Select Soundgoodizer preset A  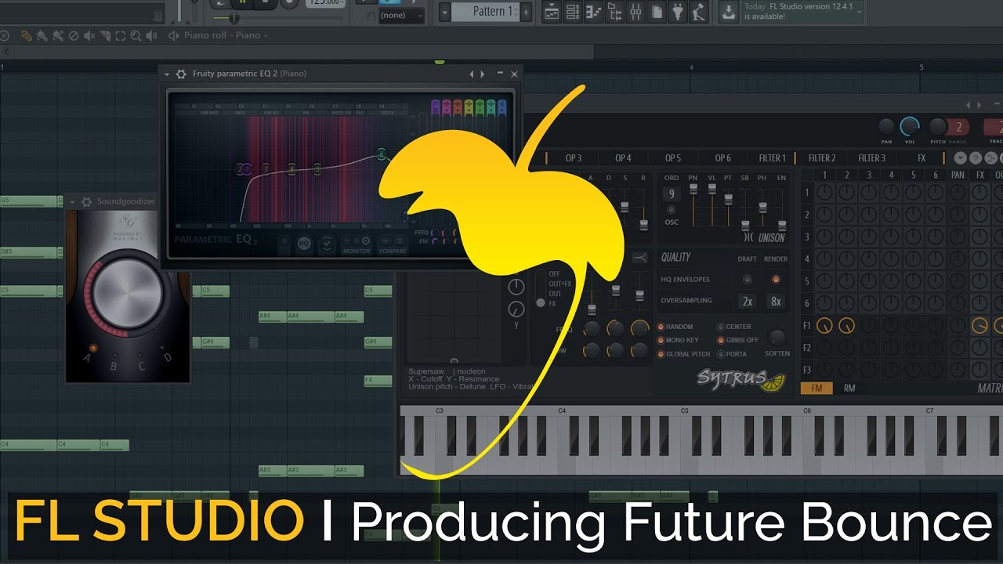(x=92, y=348)
